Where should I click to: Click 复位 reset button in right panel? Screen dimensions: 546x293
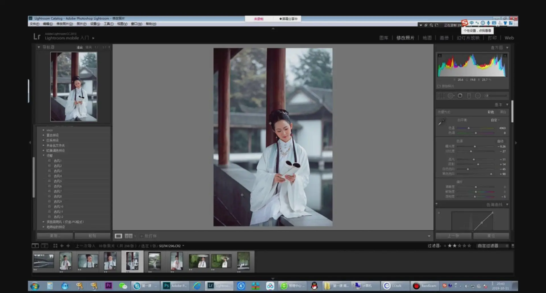click(x=491, y=236)
